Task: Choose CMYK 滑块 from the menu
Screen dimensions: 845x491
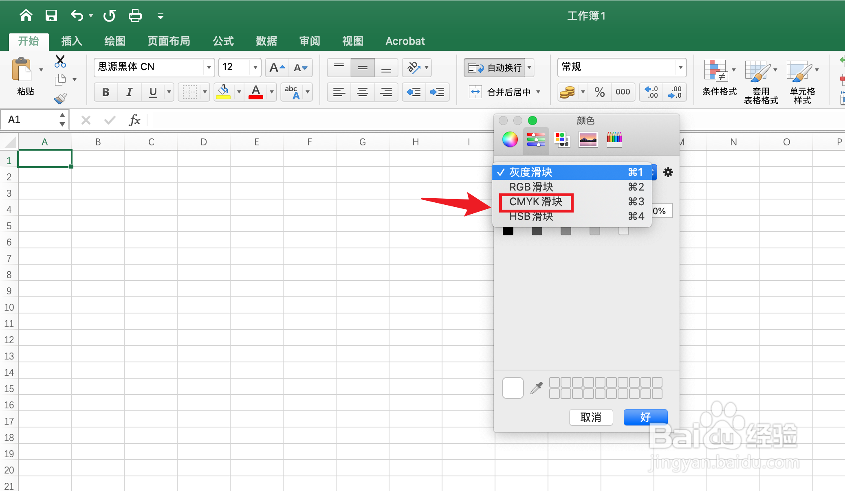Action: click(x=536, y=202)
